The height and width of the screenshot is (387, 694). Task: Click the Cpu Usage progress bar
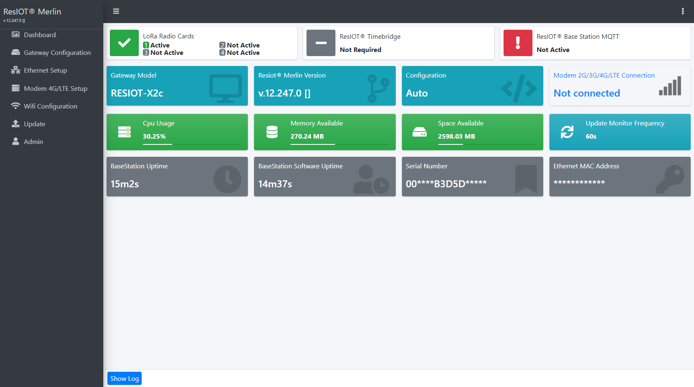coord(192,144)
